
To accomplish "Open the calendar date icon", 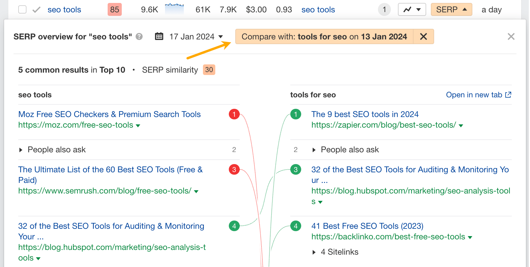I will coord(159,36).
